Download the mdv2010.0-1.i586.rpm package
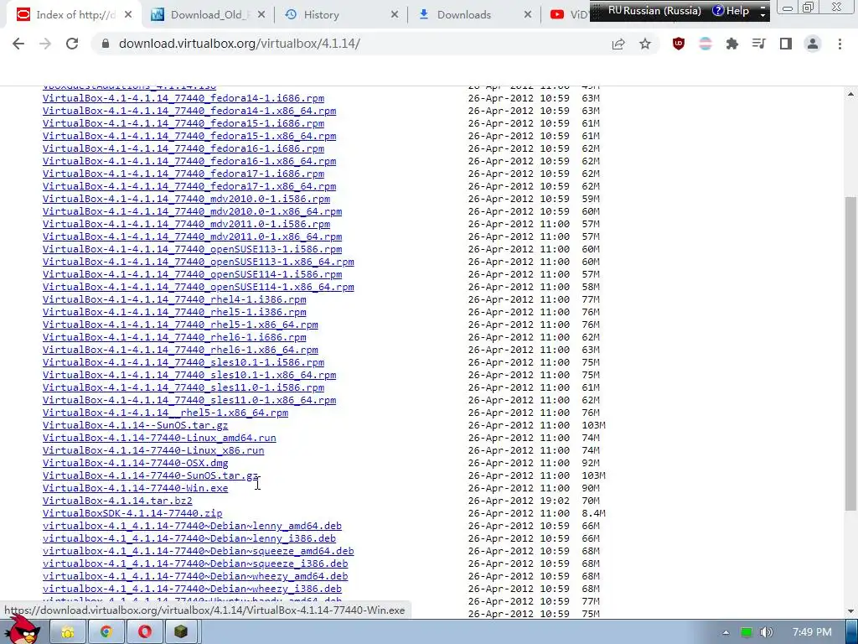This screenshot has height=644, width=858. (187, 199)
